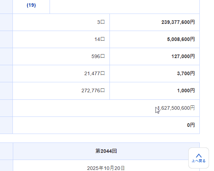
Task: Click the 5,008,600円 prize amount
Action: 181,39
